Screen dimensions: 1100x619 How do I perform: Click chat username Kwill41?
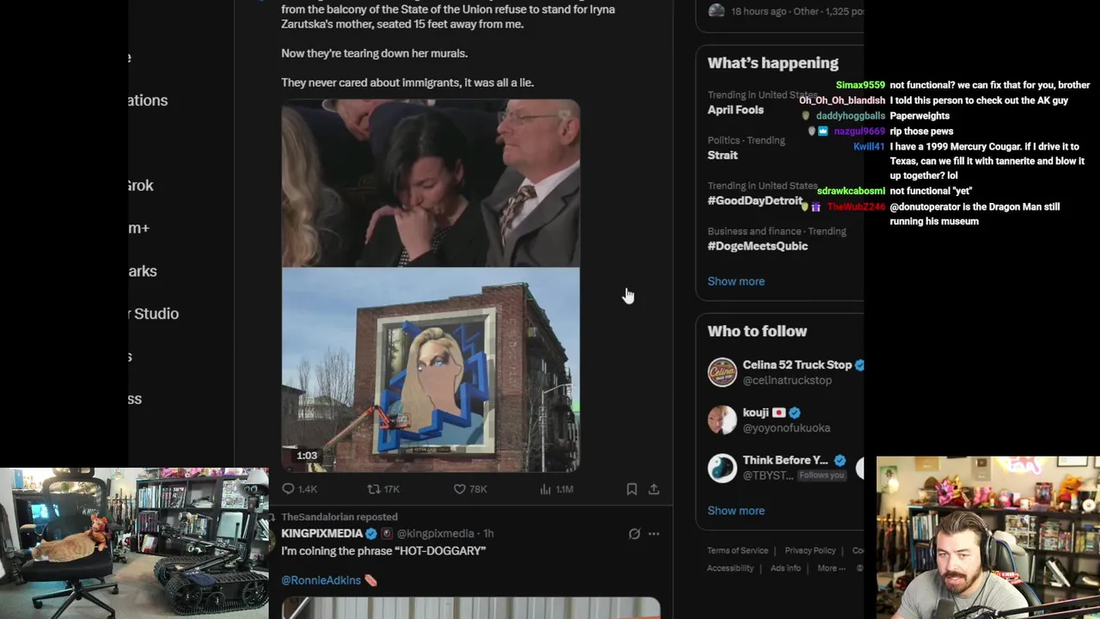(869, 147)
